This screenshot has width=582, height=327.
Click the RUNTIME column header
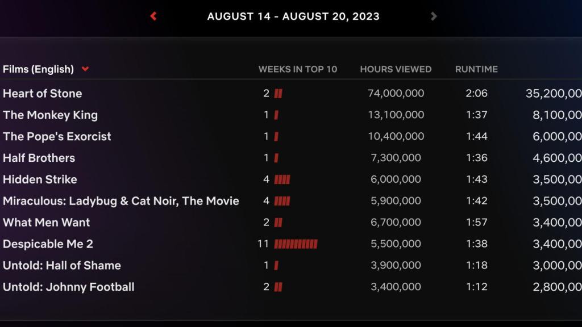[476, 69]
